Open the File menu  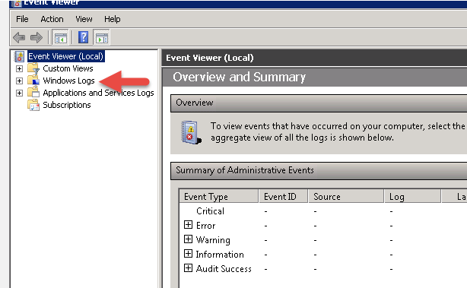pos(22,19)
